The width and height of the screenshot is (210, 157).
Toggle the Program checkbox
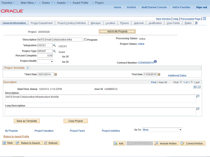coord(85,40)
